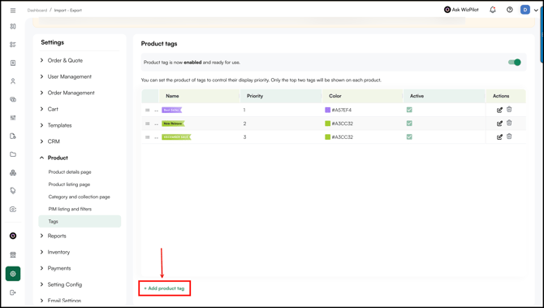Uncheck Active for the Best Seller tag
This screenshot has width=544, height=308.
pos(409,110)
